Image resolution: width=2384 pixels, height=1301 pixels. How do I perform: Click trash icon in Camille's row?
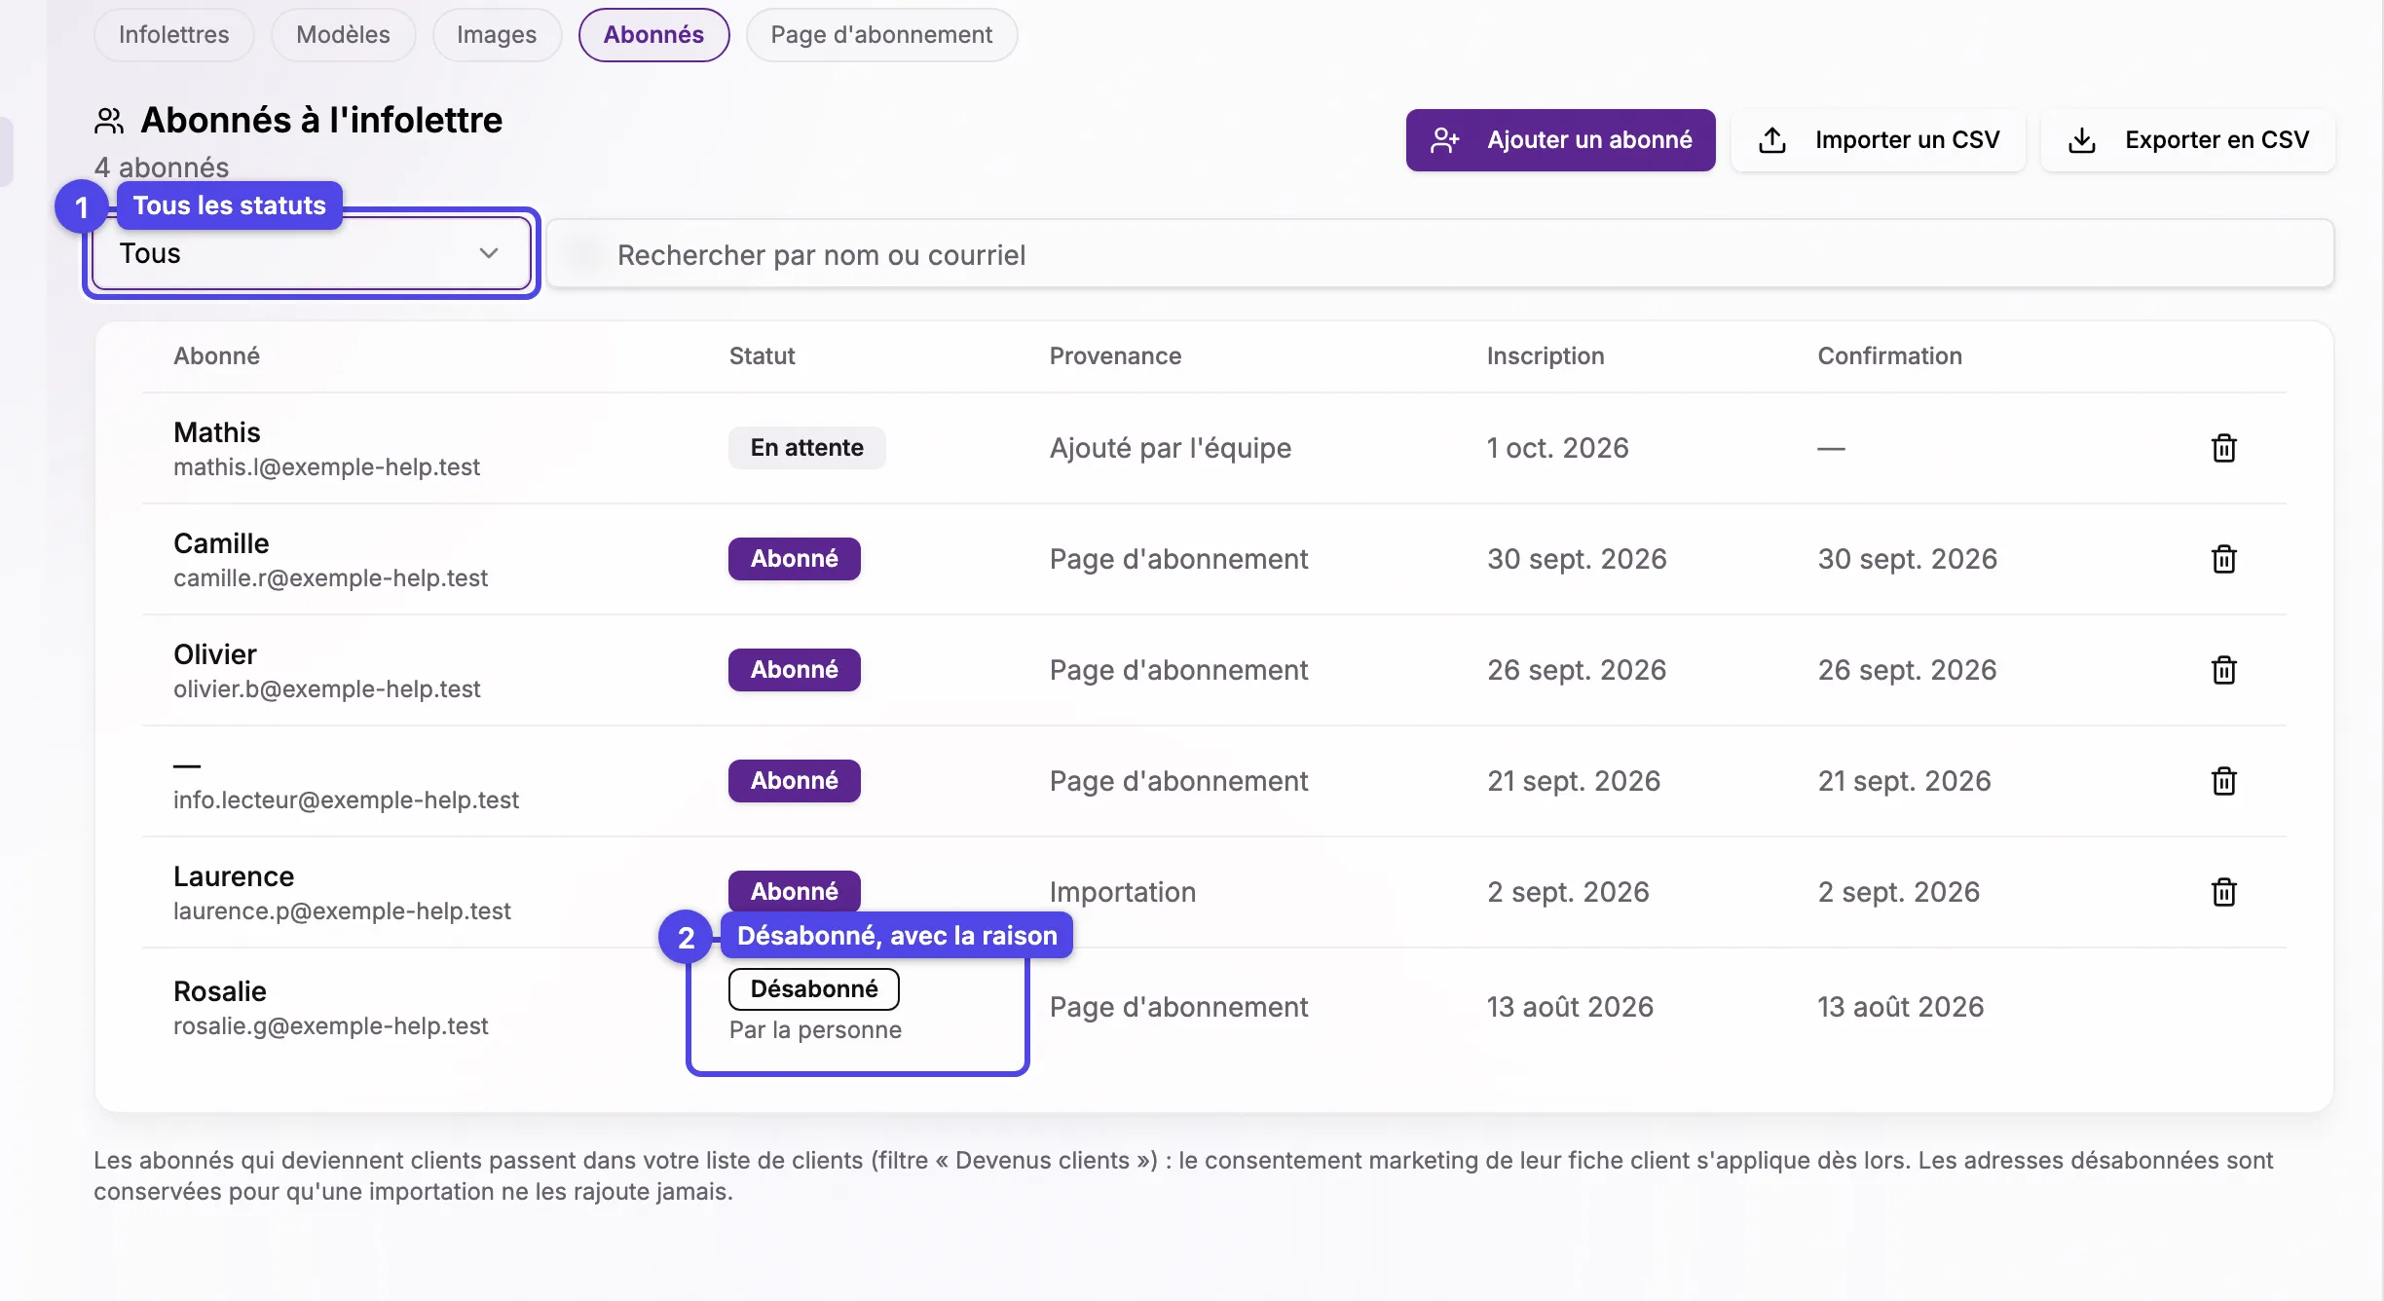click(x=2223, y=559)
